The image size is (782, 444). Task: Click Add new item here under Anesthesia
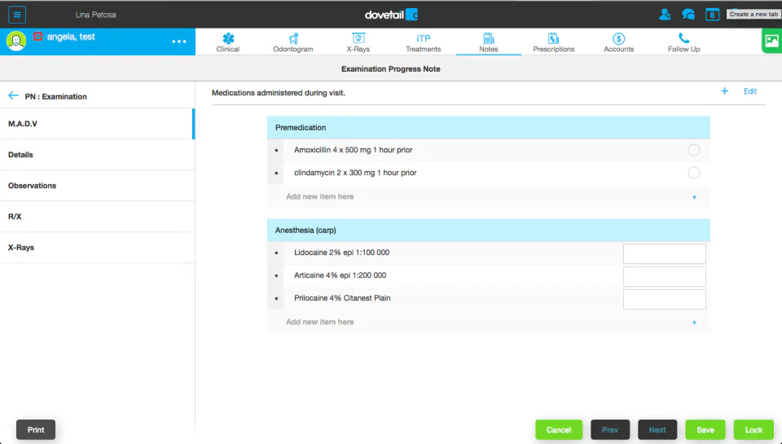point(319,322)
